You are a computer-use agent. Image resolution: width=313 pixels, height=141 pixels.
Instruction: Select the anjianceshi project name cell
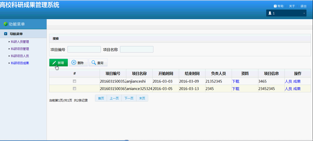pos(139,81)
